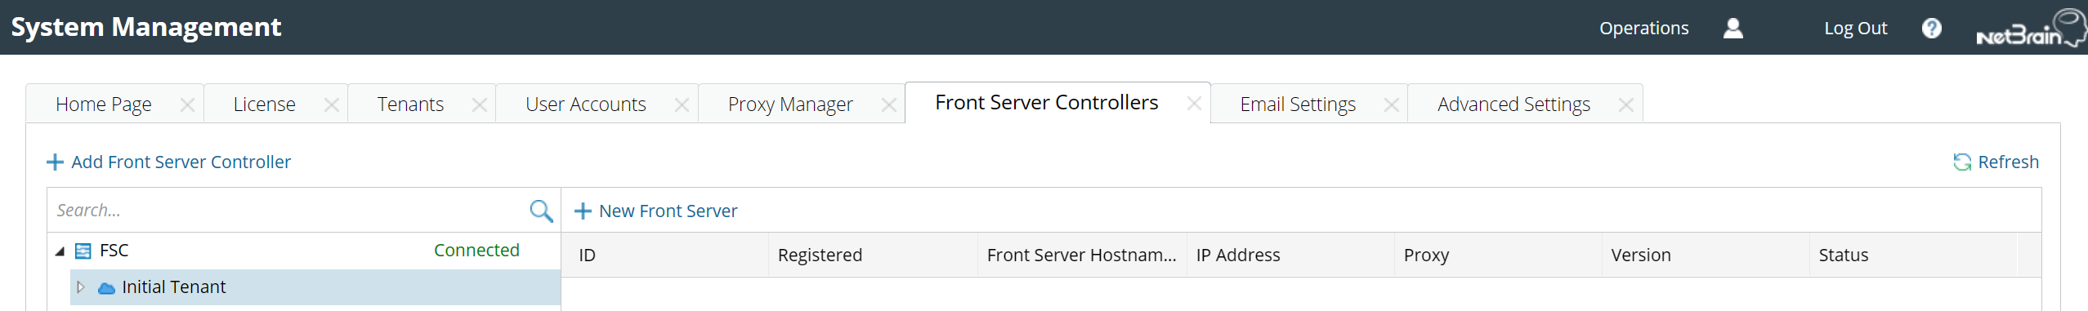This screenshot has height=311, width=2088.
Task: Click the FSC server controller icon
Action: pyautogui.click(x=83, y=251)
